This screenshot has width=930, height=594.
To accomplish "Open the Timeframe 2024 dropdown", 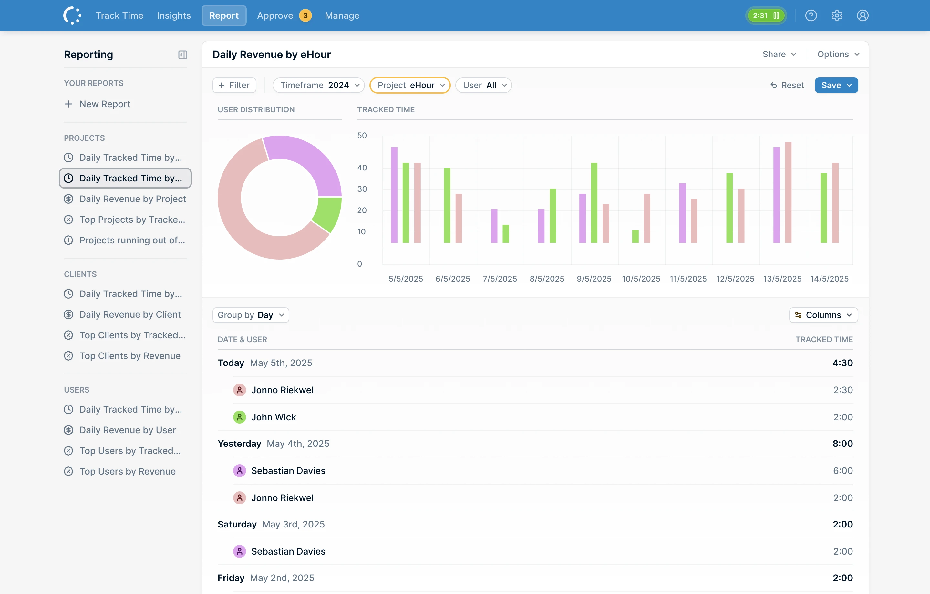I will coord(318,85).
